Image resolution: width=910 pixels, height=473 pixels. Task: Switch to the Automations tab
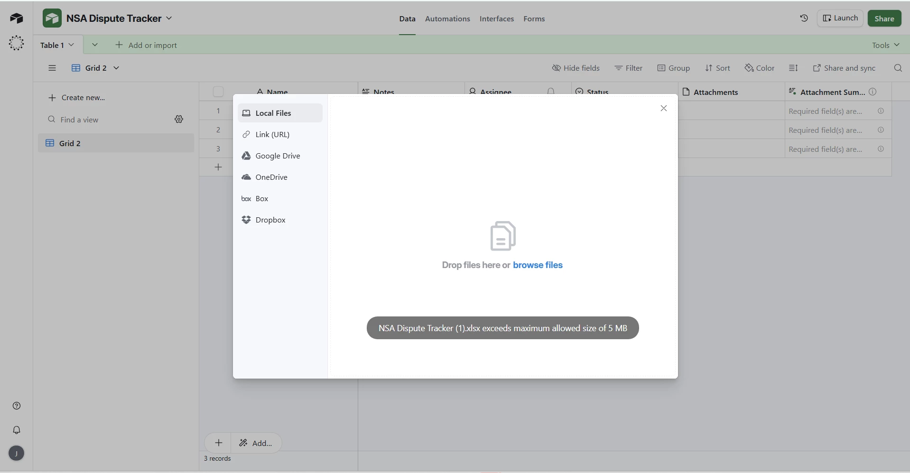(447, 19)
